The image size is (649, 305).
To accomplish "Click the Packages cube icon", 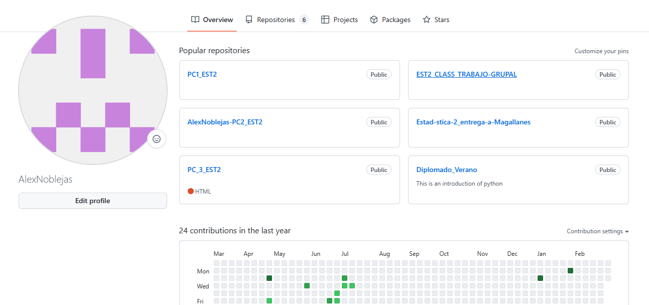I will click(374, 20).
